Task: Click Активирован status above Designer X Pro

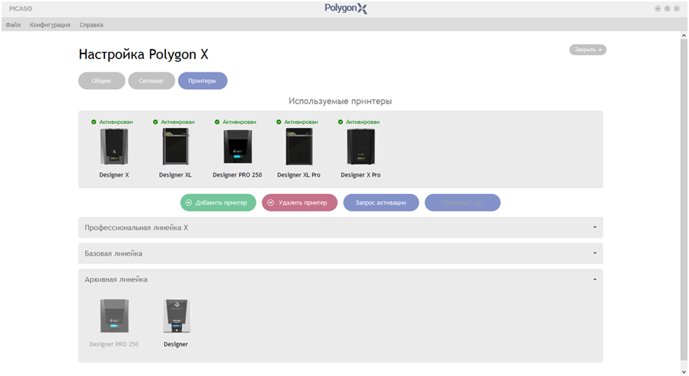Action: click(363, 122)
